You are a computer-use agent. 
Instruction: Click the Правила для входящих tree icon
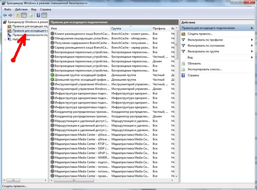[x=9, y=26]
